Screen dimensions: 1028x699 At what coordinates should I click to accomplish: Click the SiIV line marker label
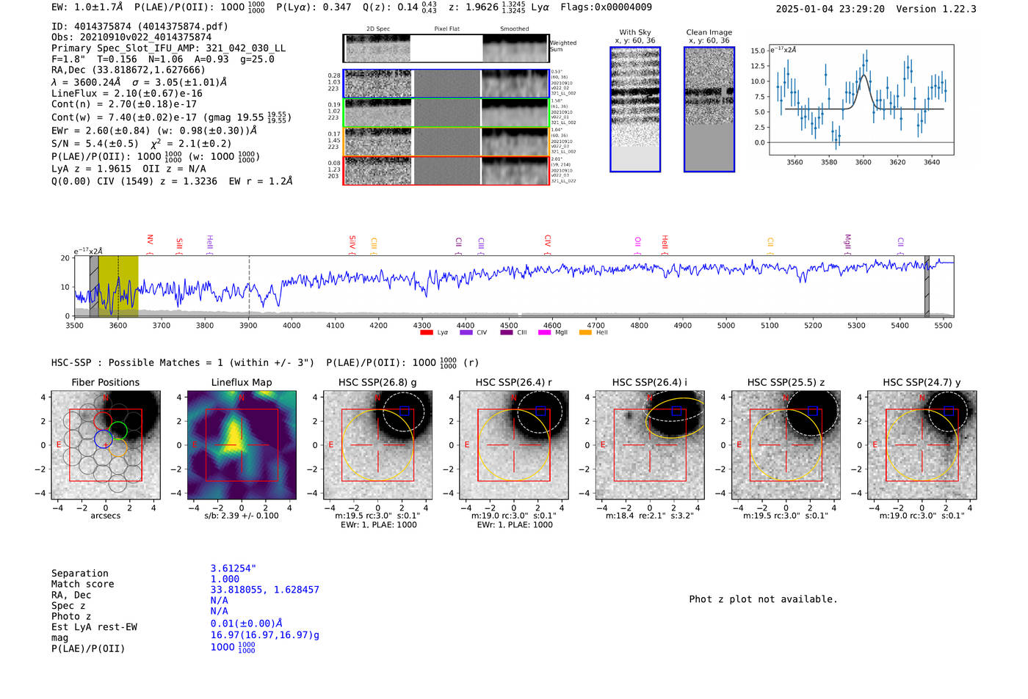point(352,242)
